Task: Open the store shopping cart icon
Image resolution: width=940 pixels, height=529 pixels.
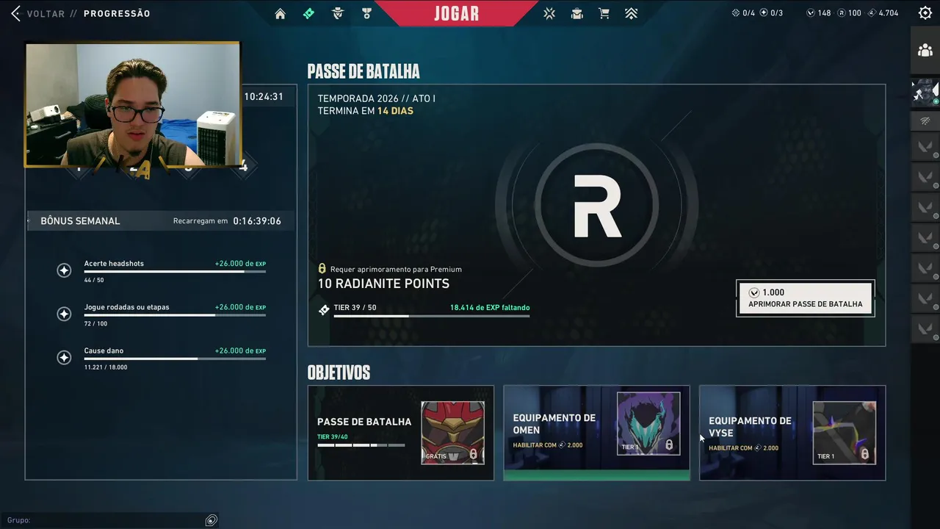Action: tap(604, 13)
